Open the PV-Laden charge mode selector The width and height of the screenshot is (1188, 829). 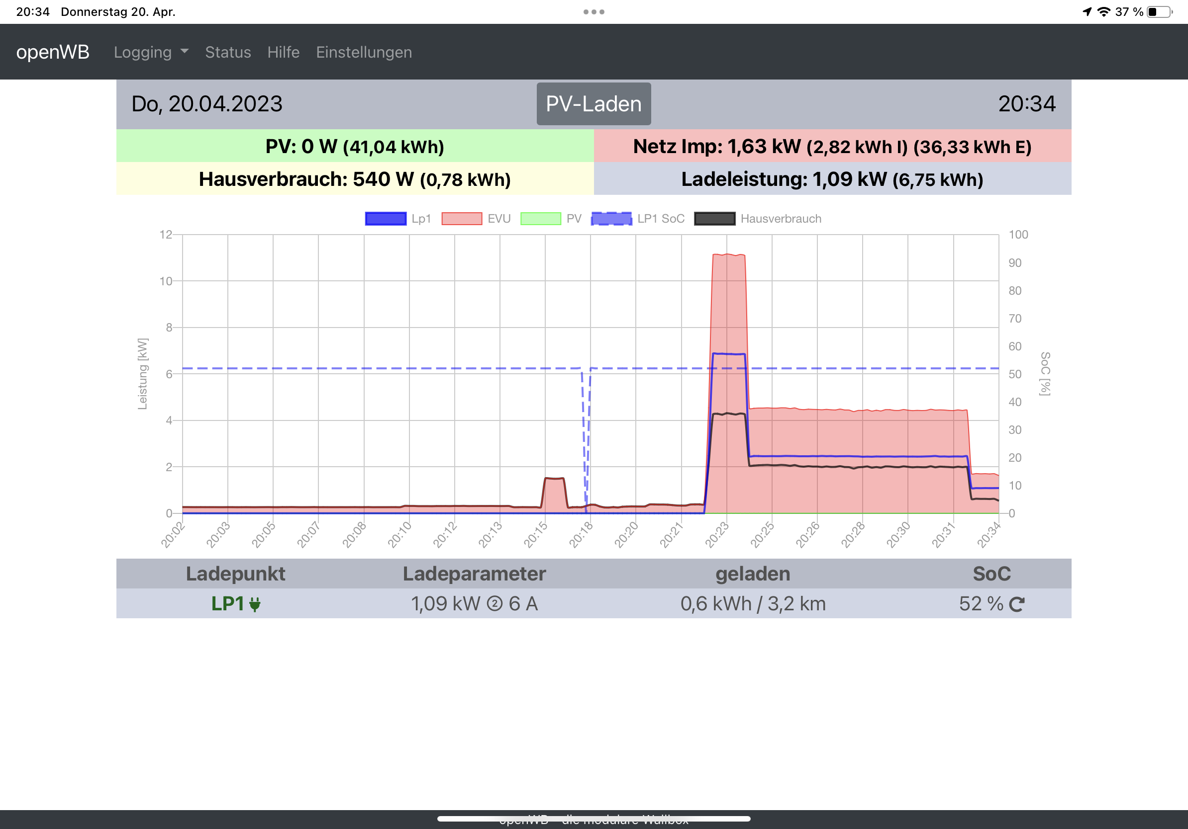[x=594, y=104]
